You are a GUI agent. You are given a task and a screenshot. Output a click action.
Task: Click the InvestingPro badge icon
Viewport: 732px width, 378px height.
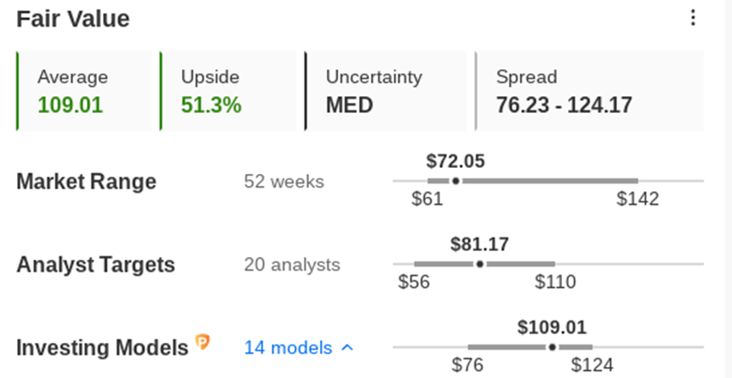[203, 342]
